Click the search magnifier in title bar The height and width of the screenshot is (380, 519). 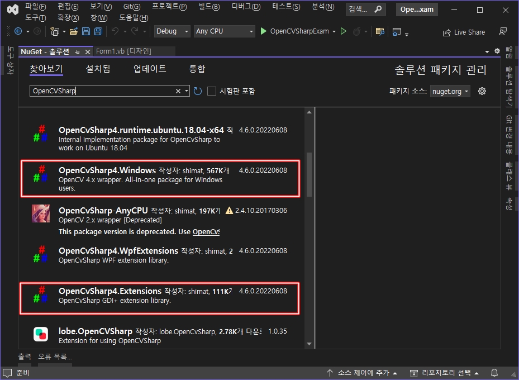click(378, 9)
